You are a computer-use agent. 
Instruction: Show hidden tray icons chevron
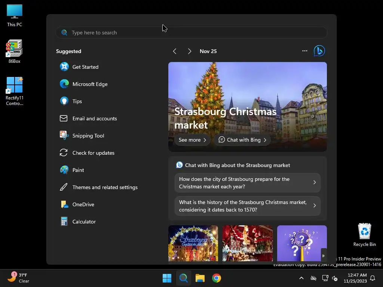(x=301, y=278)
